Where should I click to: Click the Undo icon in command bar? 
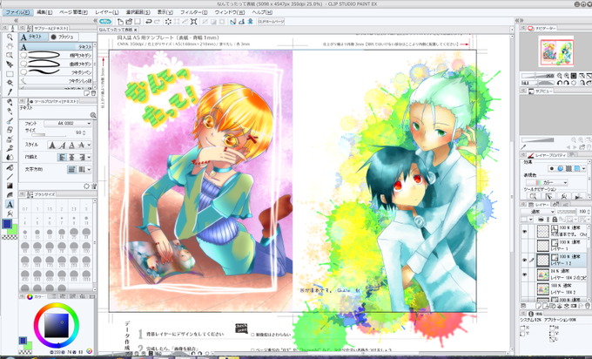[x=148, y=22]
